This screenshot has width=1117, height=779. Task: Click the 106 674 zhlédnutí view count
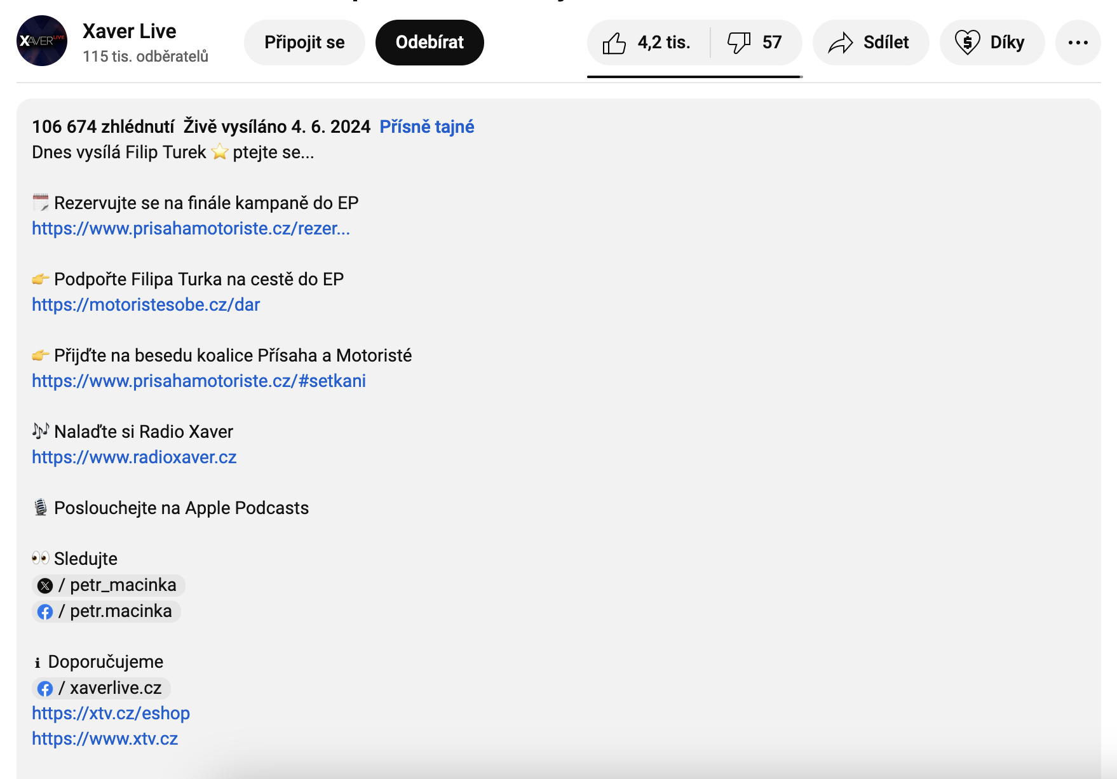103,127
